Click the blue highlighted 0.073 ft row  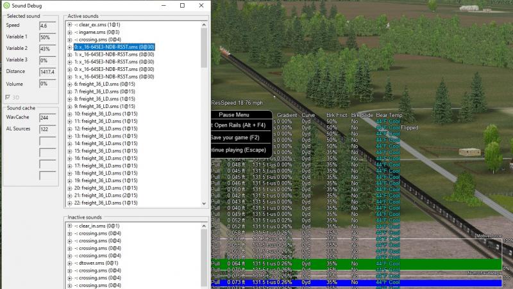click(357, 282)
